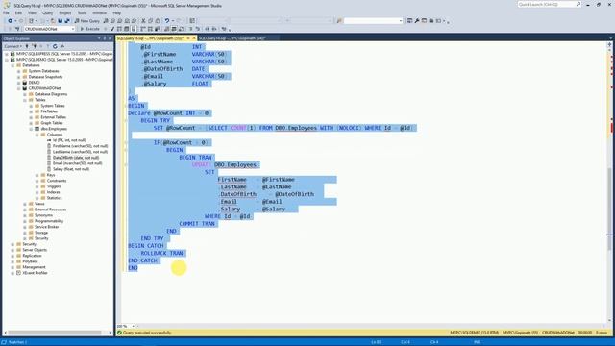
Task: Select the DateOfBirth column in tree
Action: (76, 158)
